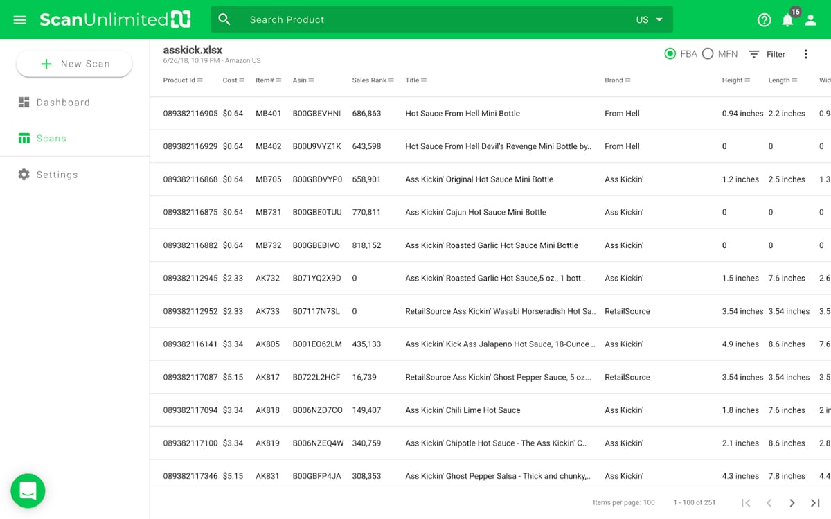Click sales rank 16,739
This screenshot has width=831, height=519.
[x=364, y=377]
